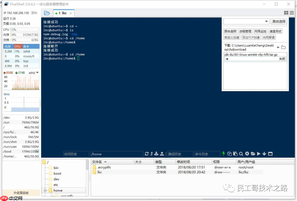Select the bin folder in tree
This screenshot has width=297, height=201.
click(54, 168)
